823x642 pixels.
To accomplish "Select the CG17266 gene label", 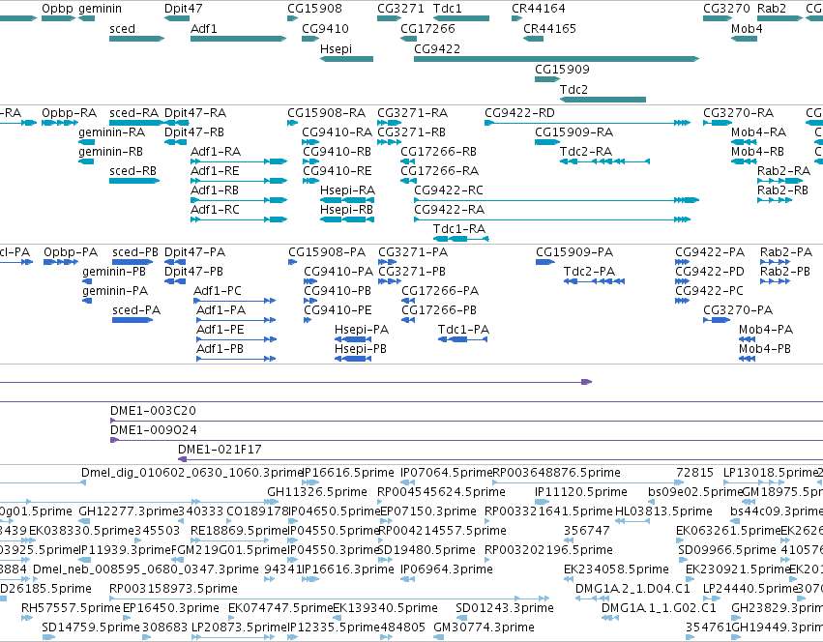I will click(x=427, y=29).
